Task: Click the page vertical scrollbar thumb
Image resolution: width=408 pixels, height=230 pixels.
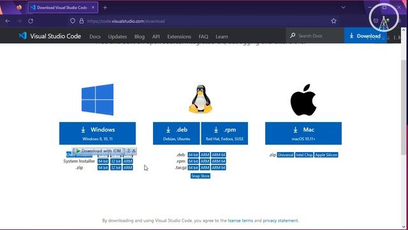Action: [404, 107]
